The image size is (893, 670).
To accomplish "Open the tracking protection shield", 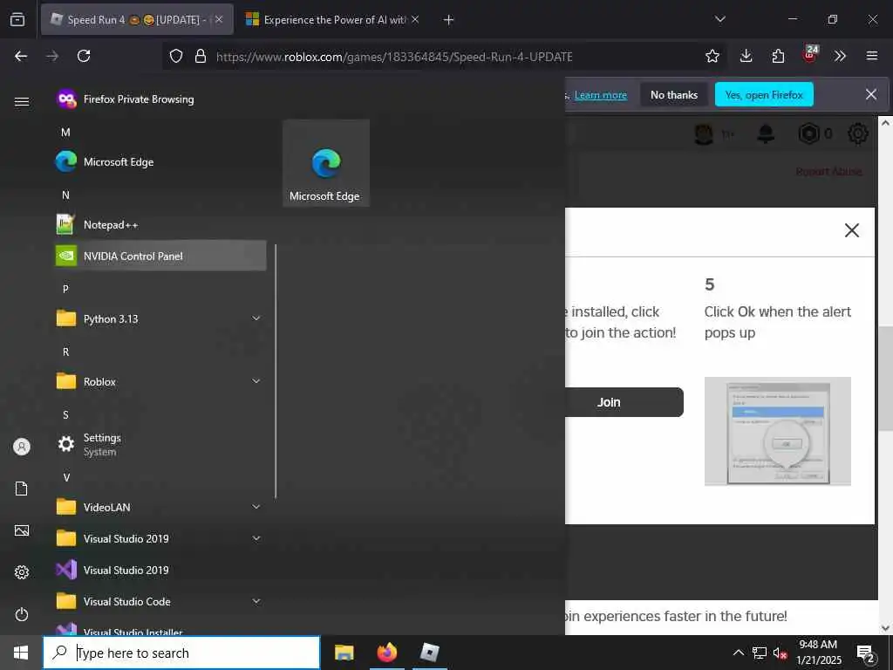I will tap(176, 56).
